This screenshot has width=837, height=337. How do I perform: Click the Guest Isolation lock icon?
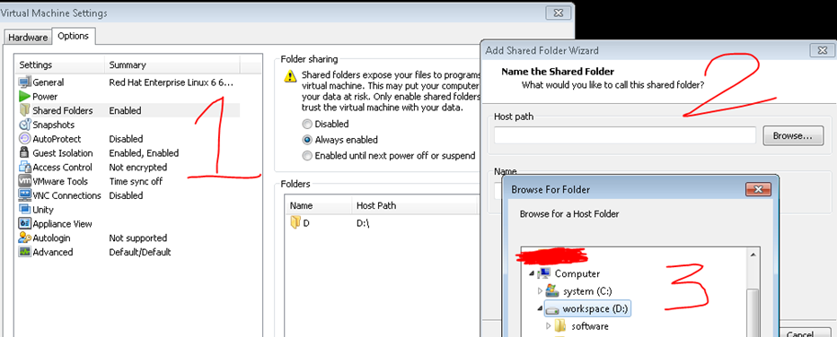click(x=25, y=153)
